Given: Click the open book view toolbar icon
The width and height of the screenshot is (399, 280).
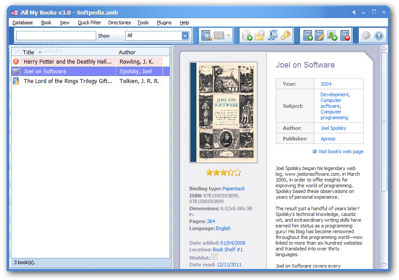Looking at the screenshot, I should coord(219,35).
